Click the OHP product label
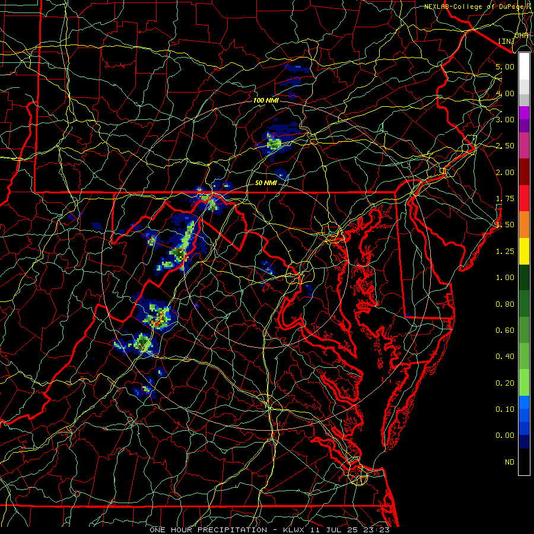Viewport: 534px width, 534px height. click(x=522, y=35)
